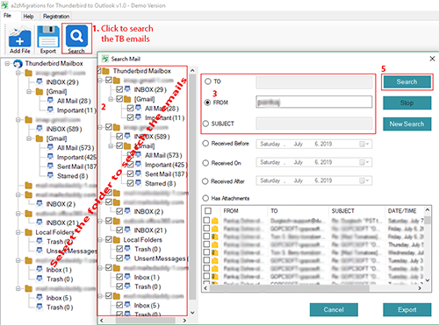
Task: Tick the checkbox of the first result row
Action: coord(206,220)
